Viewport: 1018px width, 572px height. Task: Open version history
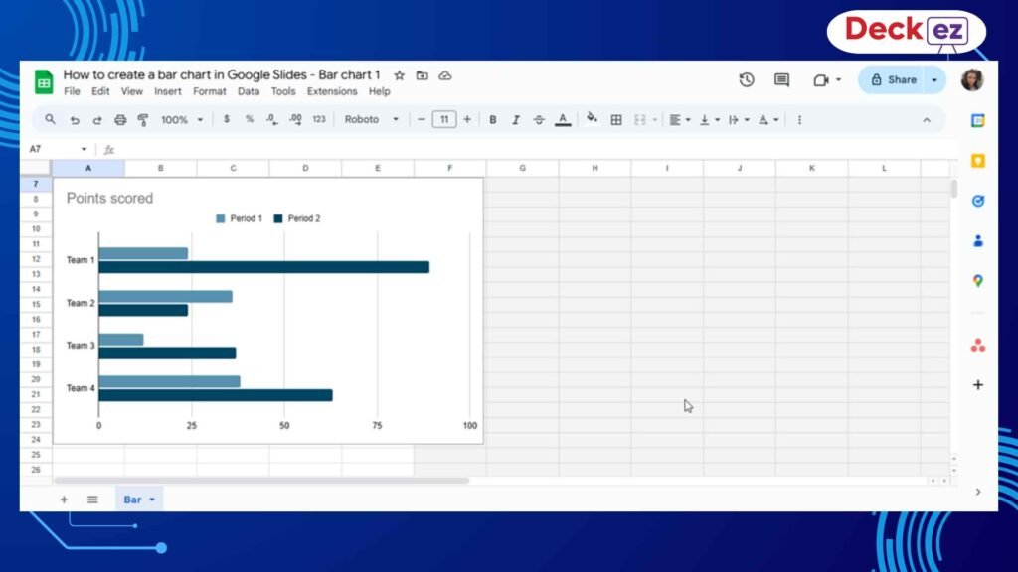[x=747, y=79]
